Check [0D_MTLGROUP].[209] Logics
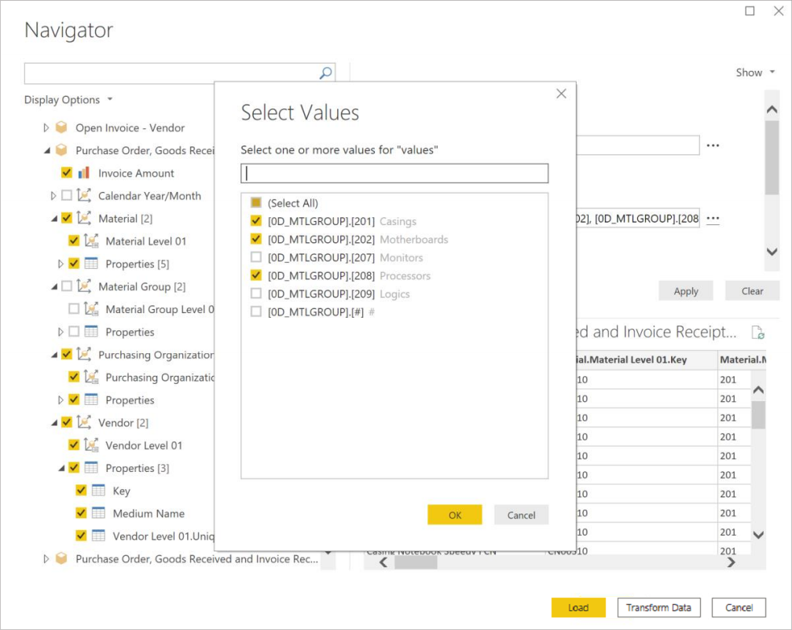This screenshot has width=792, height=630. click(256, 294)
